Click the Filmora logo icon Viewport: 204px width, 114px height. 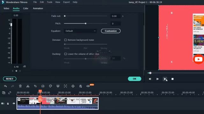3,2
